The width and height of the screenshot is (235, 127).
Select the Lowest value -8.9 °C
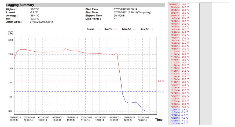(x=34, y=12)
